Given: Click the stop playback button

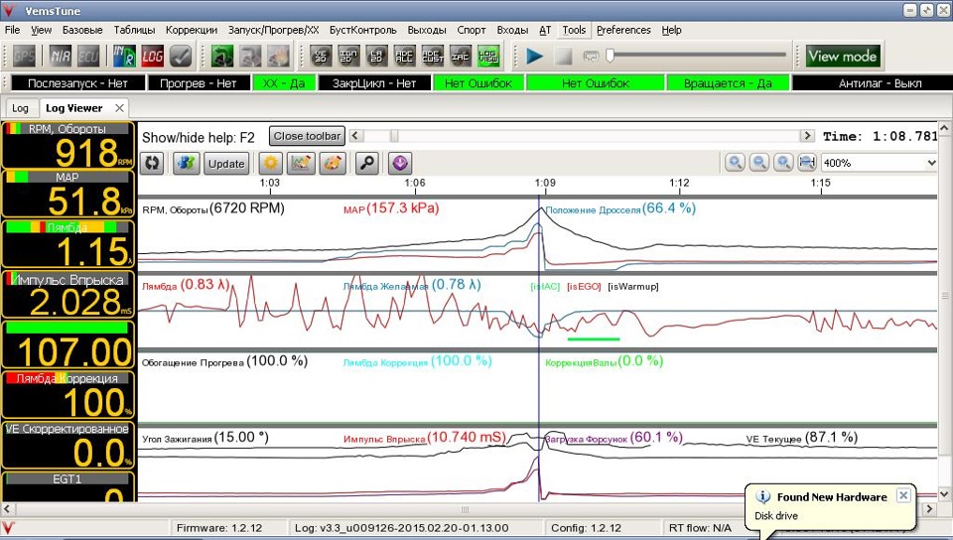Looking at the screenshot, I should [x=564, y=57].
